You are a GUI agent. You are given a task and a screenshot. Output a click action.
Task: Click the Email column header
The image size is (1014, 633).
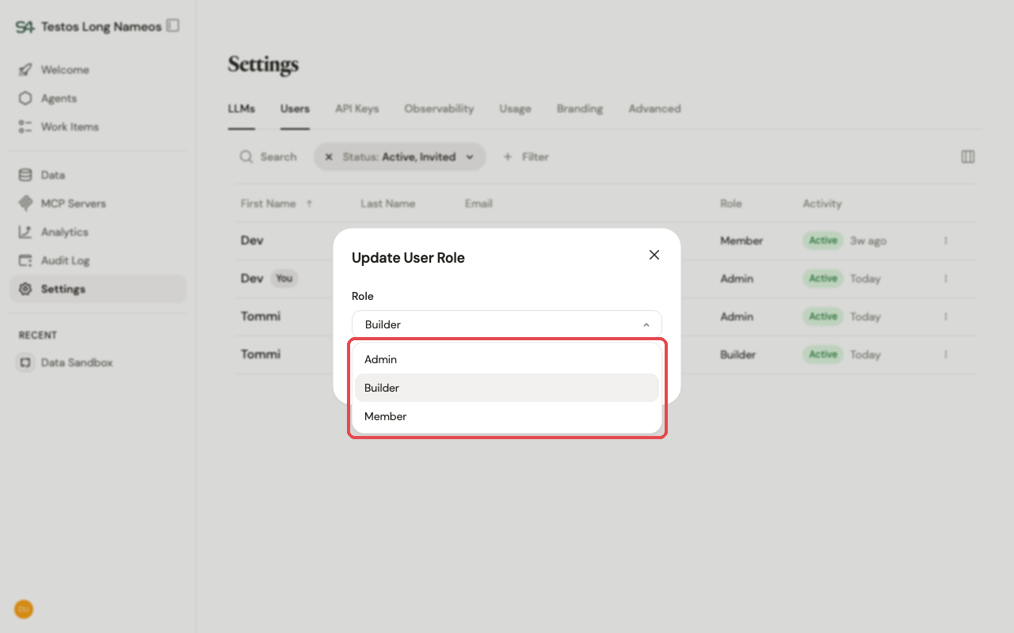tap(478, 203)
